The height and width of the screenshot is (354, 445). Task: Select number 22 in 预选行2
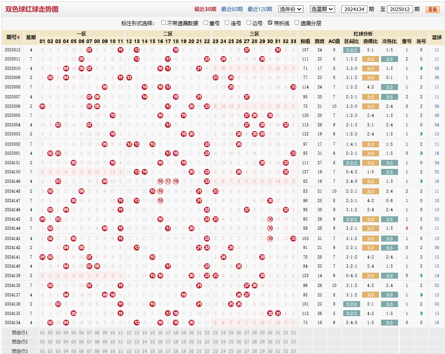pos(207,342)
